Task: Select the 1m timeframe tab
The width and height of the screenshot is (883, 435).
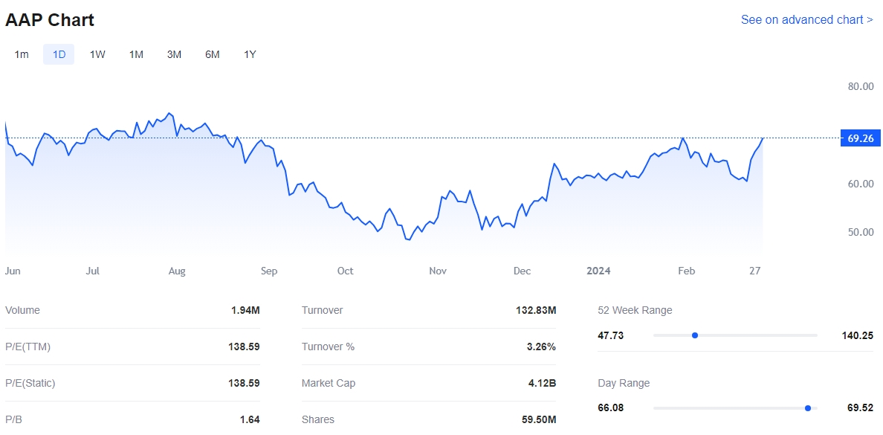Action: [22, 54]
